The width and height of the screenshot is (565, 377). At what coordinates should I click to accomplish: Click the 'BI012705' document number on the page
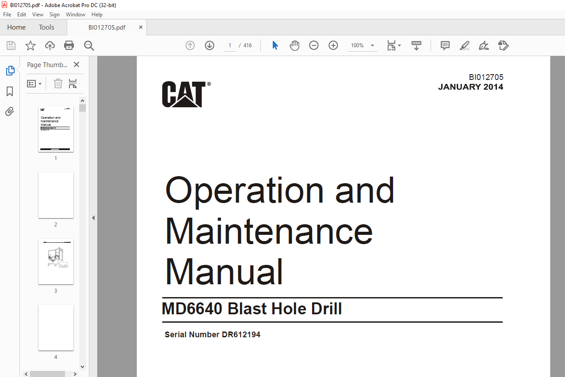(486, 77)
